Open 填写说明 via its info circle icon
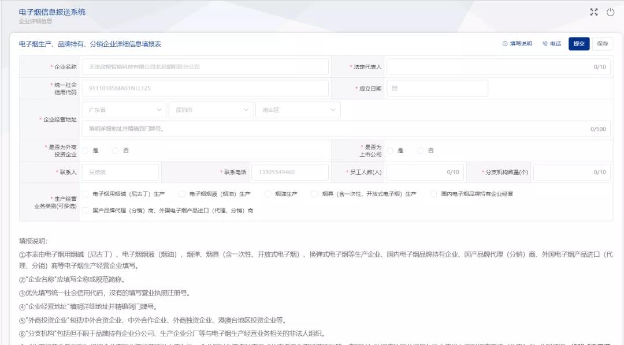 click(x=506, y=43)
